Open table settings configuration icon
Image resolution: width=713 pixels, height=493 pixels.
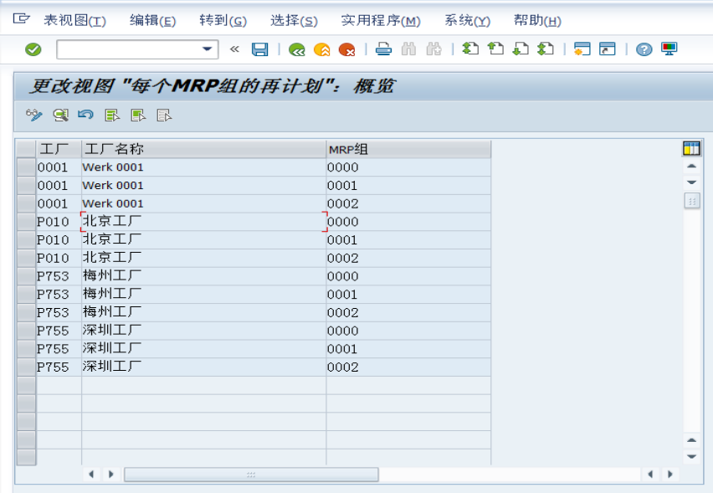tap(691, 148)
